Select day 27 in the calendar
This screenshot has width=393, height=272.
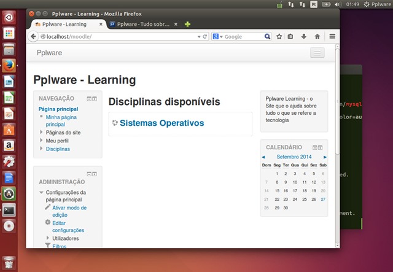click(323, 200)
